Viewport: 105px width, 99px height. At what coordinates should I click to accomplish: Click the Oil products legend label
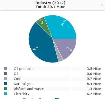tap(24, 69)
